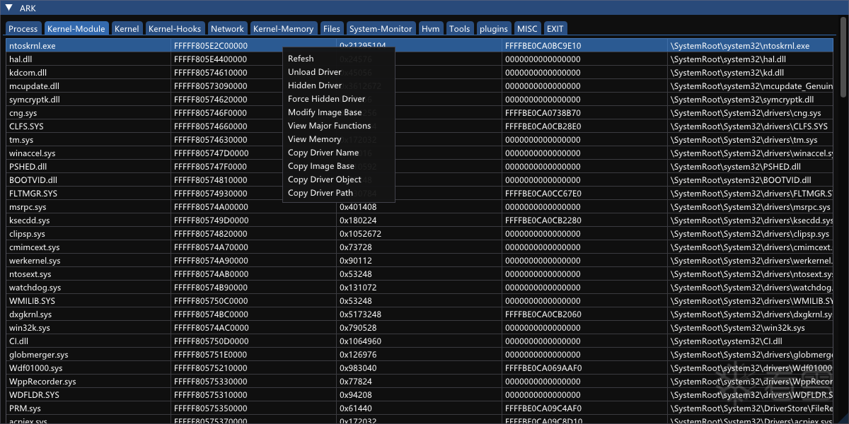
Task: Open the System-Monitor tab
Action: [x=380, y=28]
